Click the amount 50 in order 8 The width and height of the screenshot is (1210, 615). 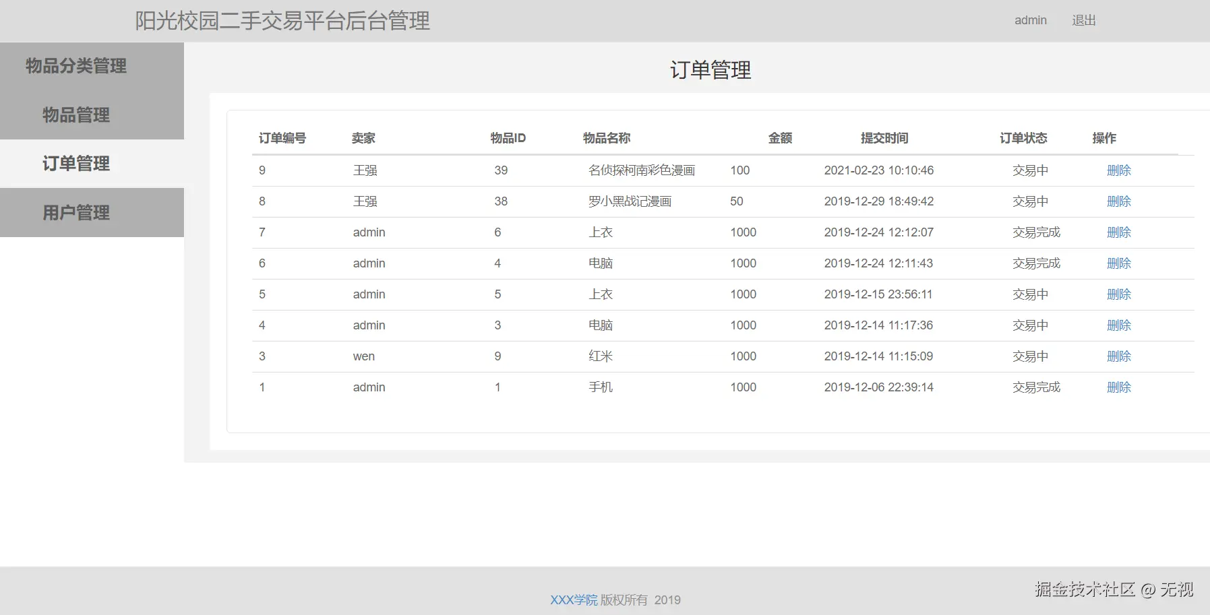tap(737, 201)
